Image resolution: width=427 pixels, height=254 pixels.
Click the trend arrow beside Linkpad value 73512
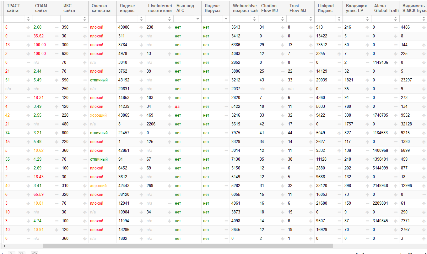coord(339,45)
